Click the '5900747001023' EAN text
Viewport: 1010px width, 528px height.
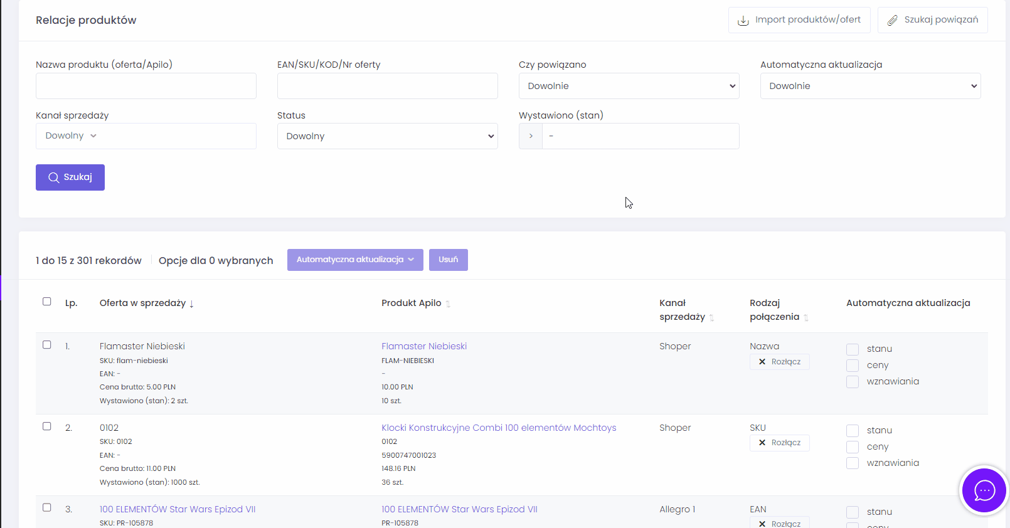408,455
